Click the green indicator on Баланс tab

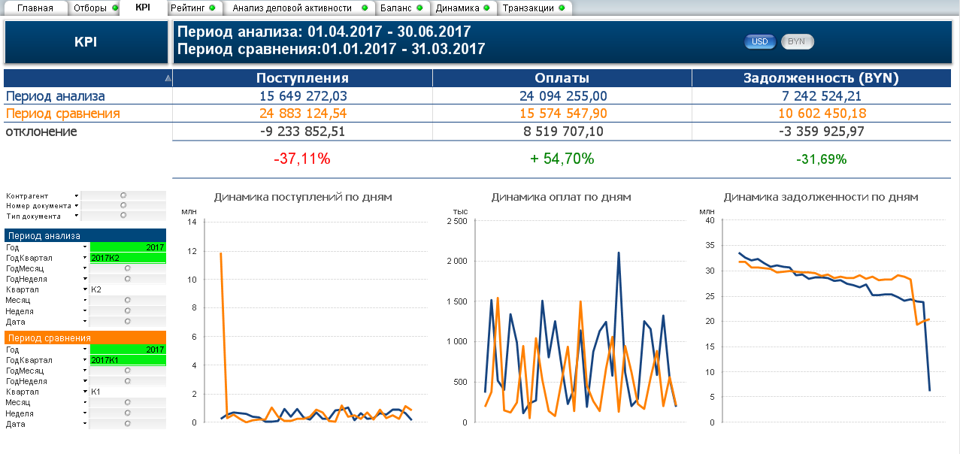pyautogui.click(x=422, y=8)
